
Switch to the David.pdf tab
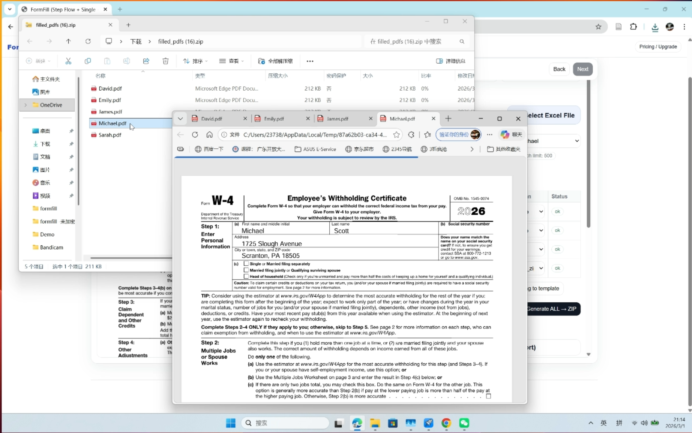pos(211,118)
